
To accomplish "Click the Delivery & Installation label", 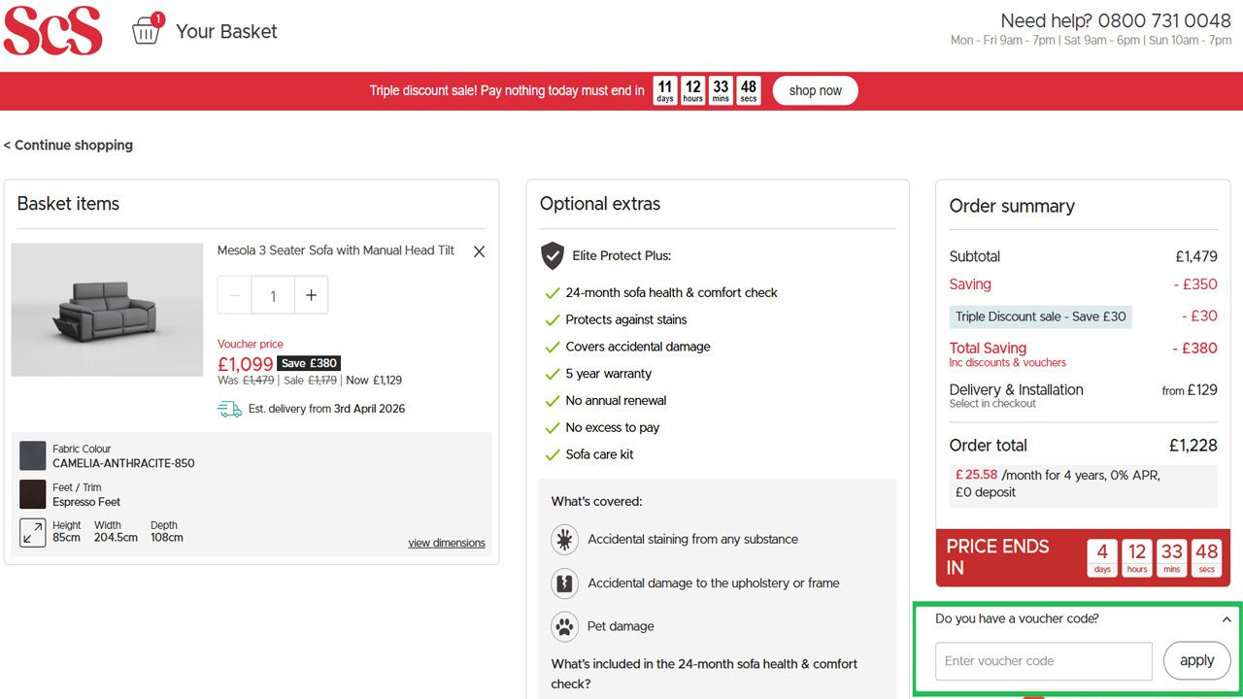I will point(1017,389).
